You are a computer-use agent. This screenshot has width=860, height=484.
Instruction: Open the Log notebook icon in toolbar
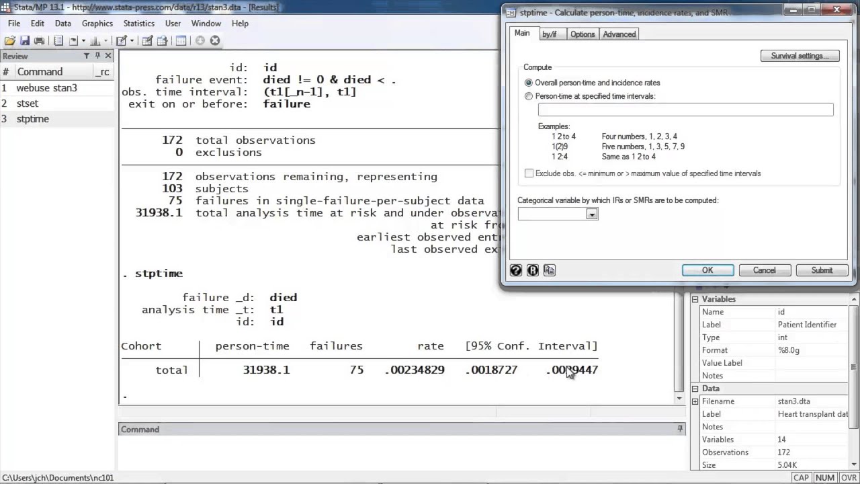click(58, 40)
